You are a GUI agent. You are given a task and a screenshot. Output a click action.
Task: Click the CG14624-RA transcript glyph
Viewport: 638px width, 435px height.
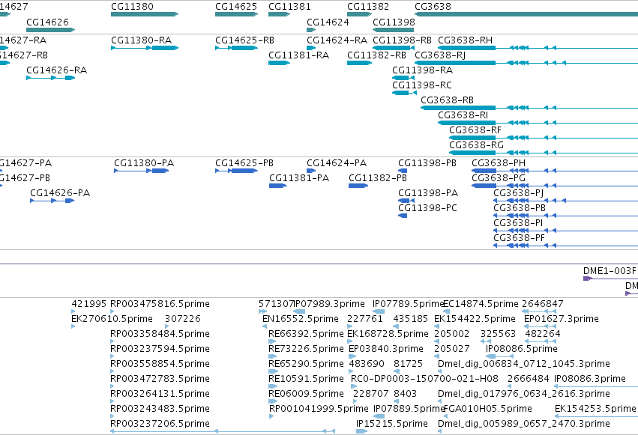tap(311, 48)
